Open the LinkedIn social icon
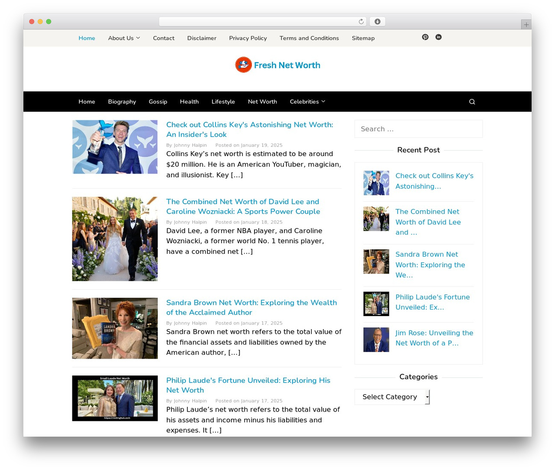The image size is (555, 470). (438, 37)
